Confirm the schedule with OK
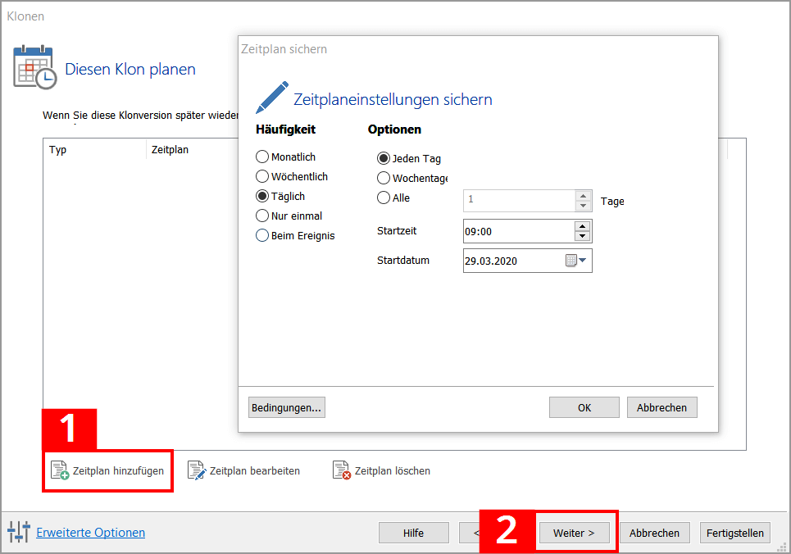Screen dimensions: 791x554 (x=584, y=407)
